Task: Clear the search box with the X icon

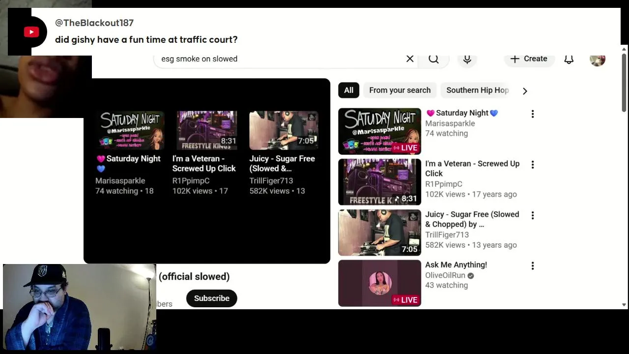Action: tap(410, 59)
